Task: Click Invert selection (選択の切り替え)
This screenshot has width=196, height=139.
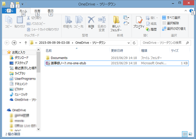Action: click(174, 29)
